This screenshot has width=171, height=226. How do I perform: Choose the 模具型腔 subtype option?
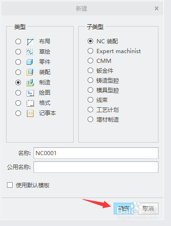tap(90, 90)
